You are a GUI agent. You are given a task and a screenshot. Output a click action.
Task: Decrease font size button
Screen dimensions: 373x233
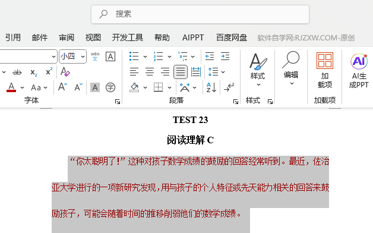click(x=78, y=87)
